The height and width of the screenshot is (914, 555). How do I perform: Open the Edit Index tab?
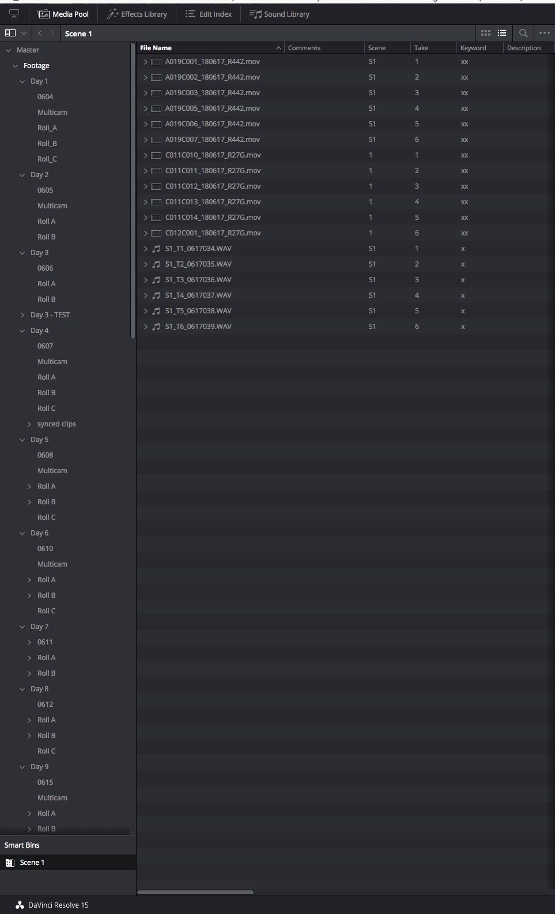209,14
